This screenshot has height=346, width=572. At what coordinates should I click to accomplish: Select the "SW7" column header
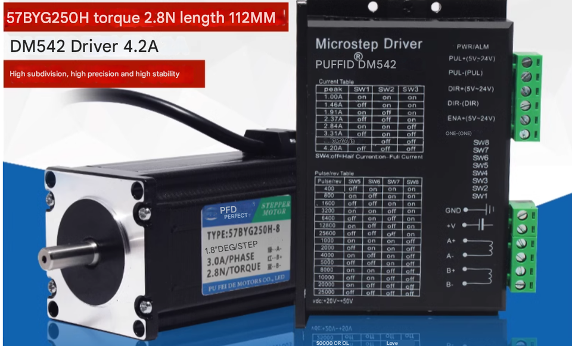[393, 181]
